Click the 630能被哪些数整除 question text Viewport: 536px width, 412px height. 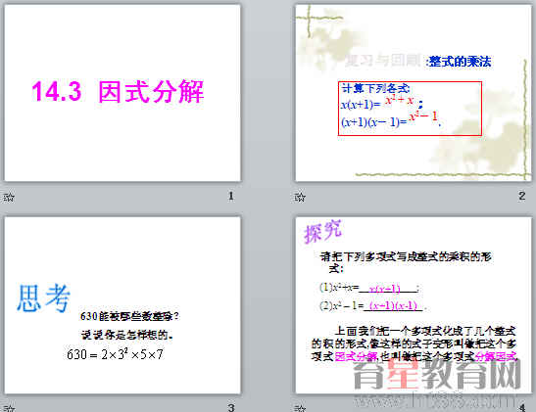129,316
